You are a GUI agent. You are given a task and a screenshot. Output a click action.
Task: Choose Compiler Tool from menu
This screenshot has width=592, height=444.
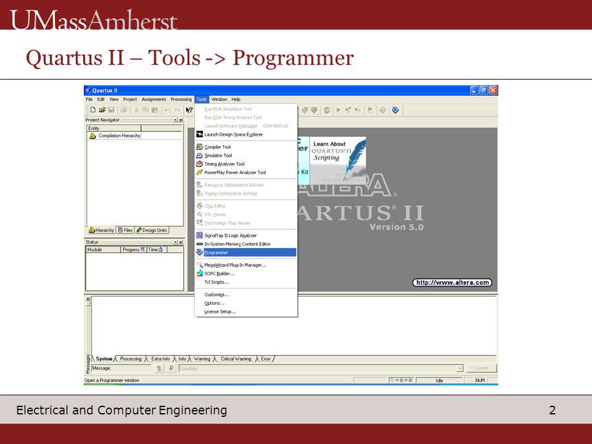(x=246, y=147)
